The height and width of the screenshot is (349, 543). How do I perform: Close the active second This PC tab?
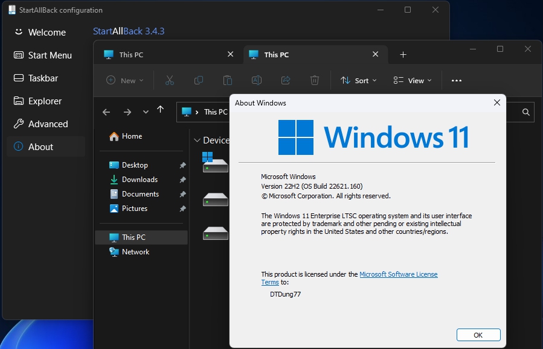376,54
